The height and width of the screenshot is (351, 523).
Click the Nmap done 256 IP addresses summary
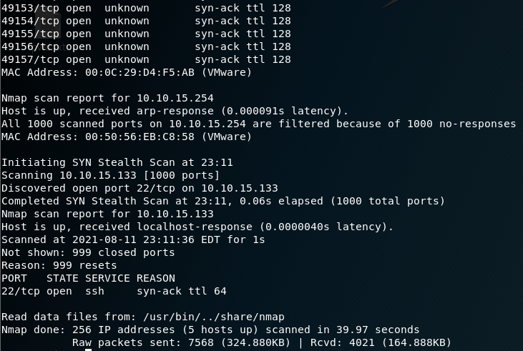coord(210,330)
